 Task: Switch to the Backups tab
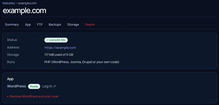click(55, 24)
